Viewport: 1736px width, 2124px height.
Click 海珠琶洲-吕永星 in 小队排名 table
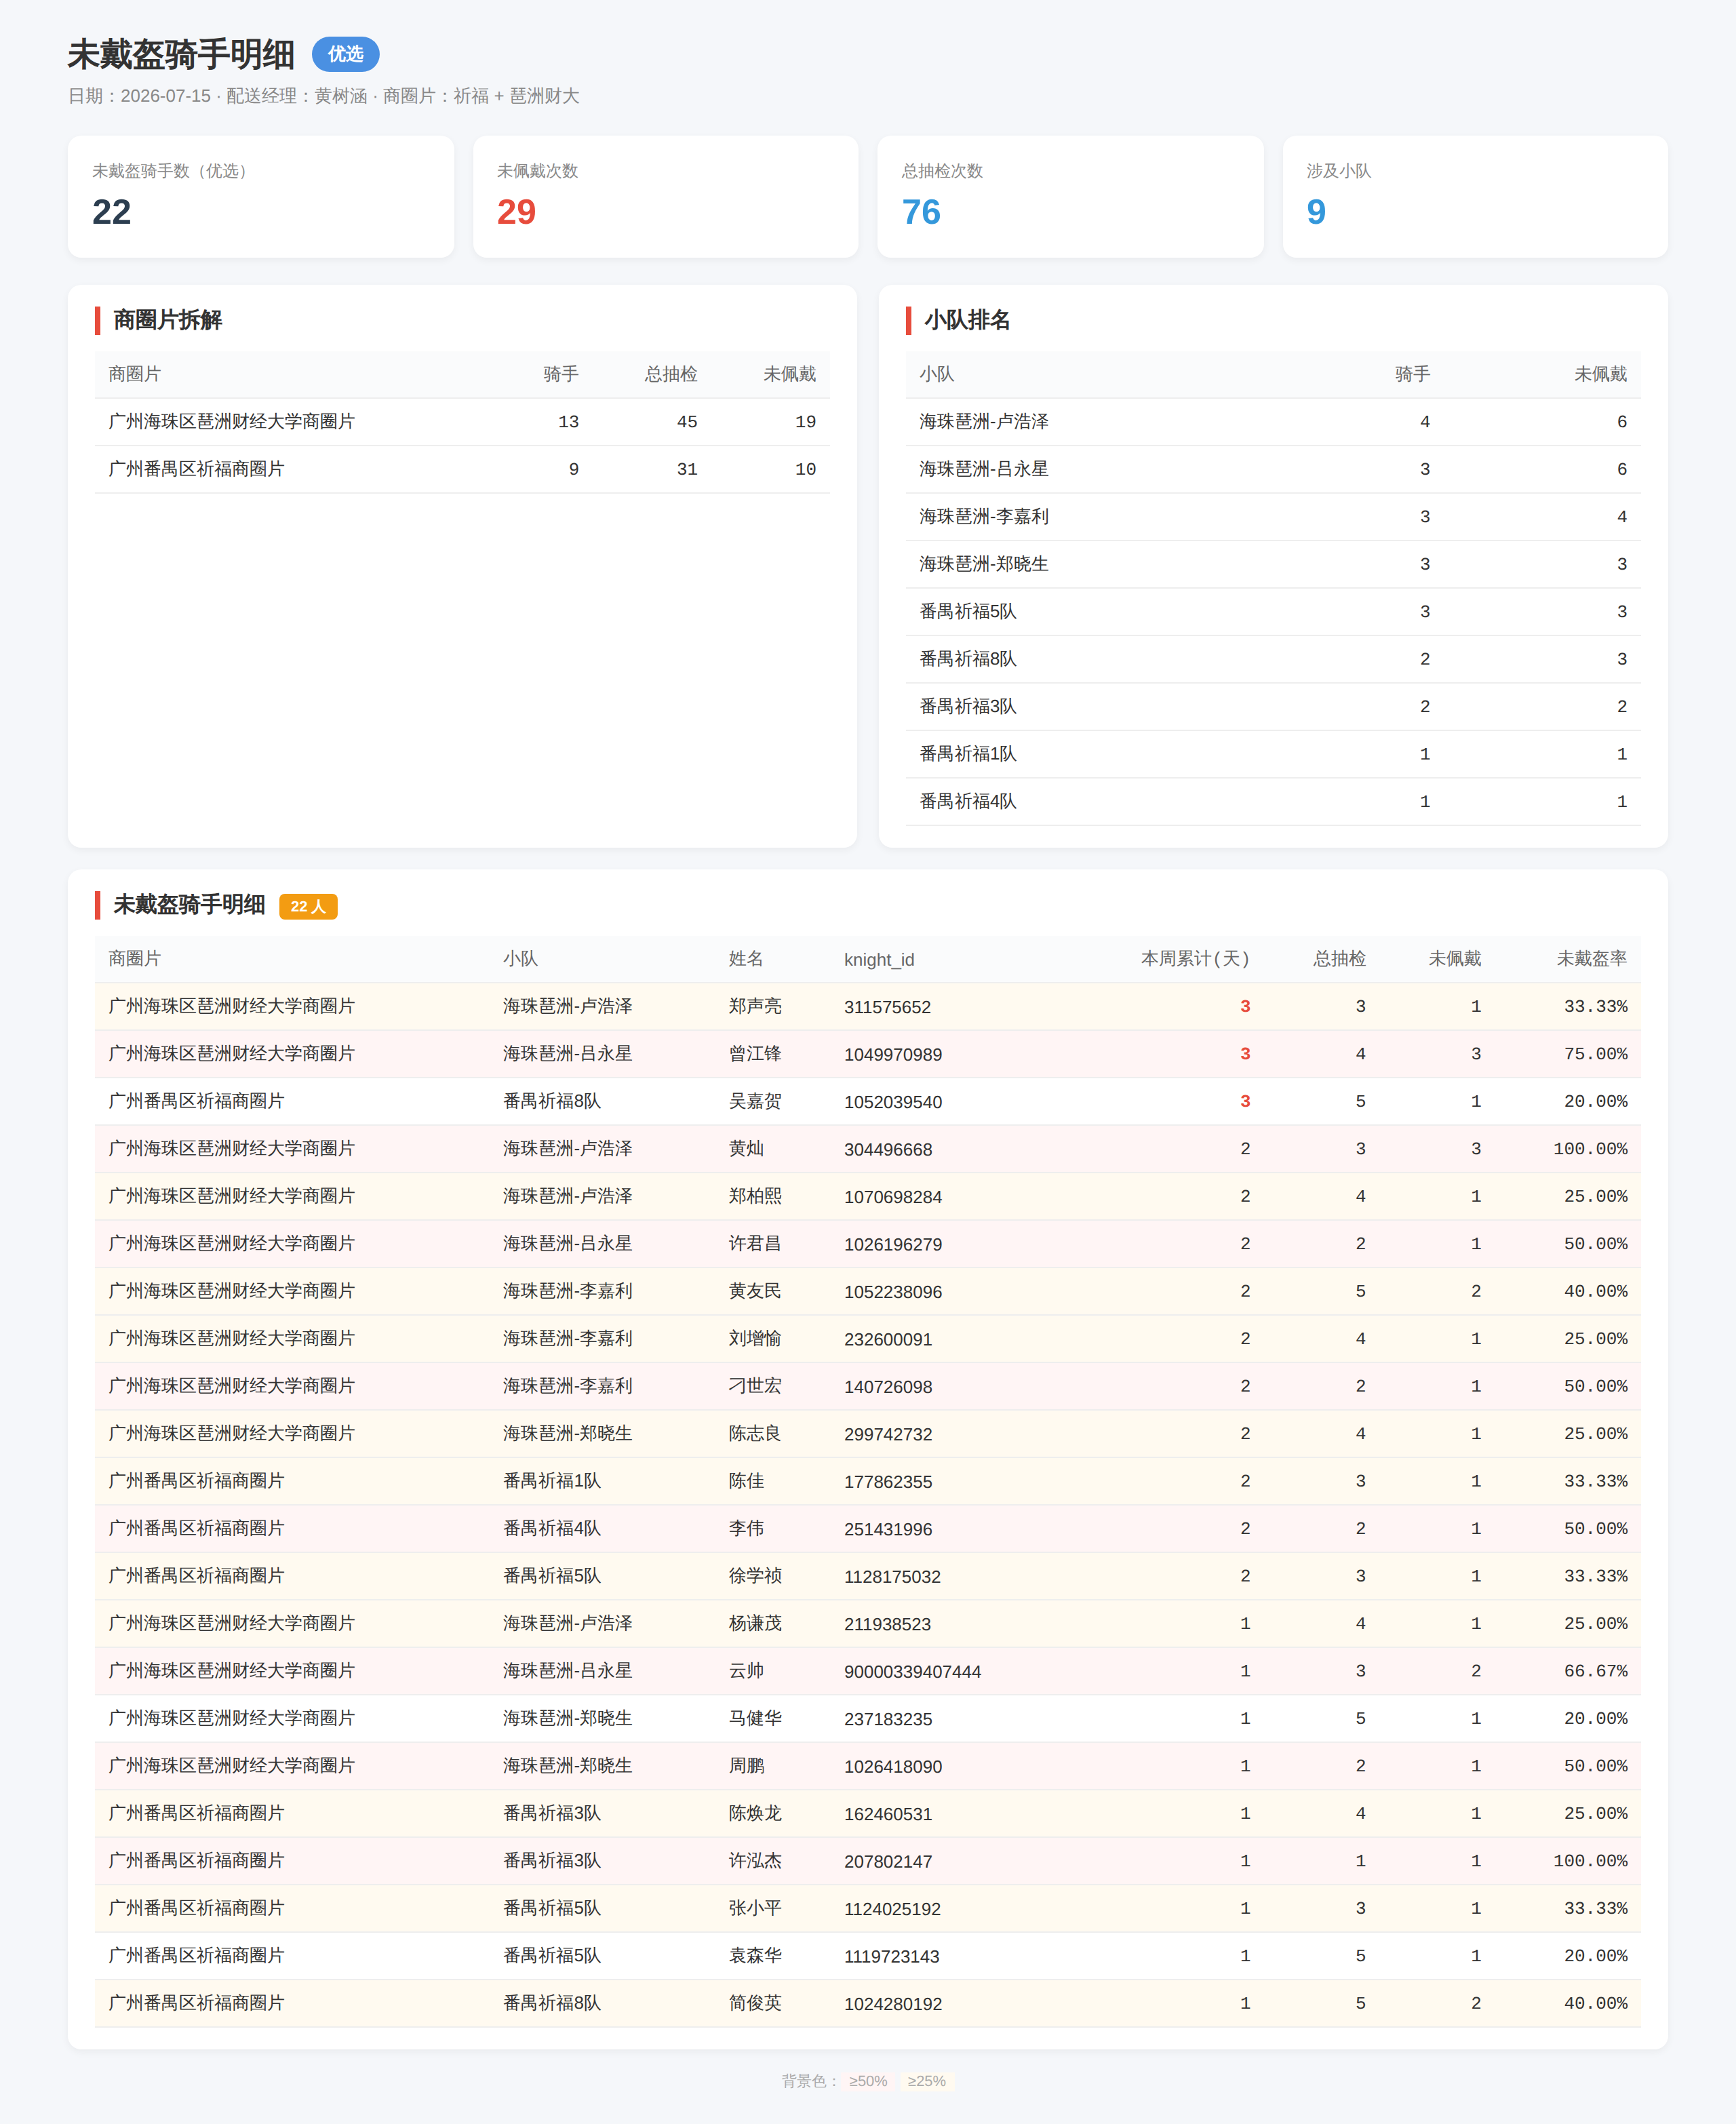pyautogui.click(x=984, y=469)
